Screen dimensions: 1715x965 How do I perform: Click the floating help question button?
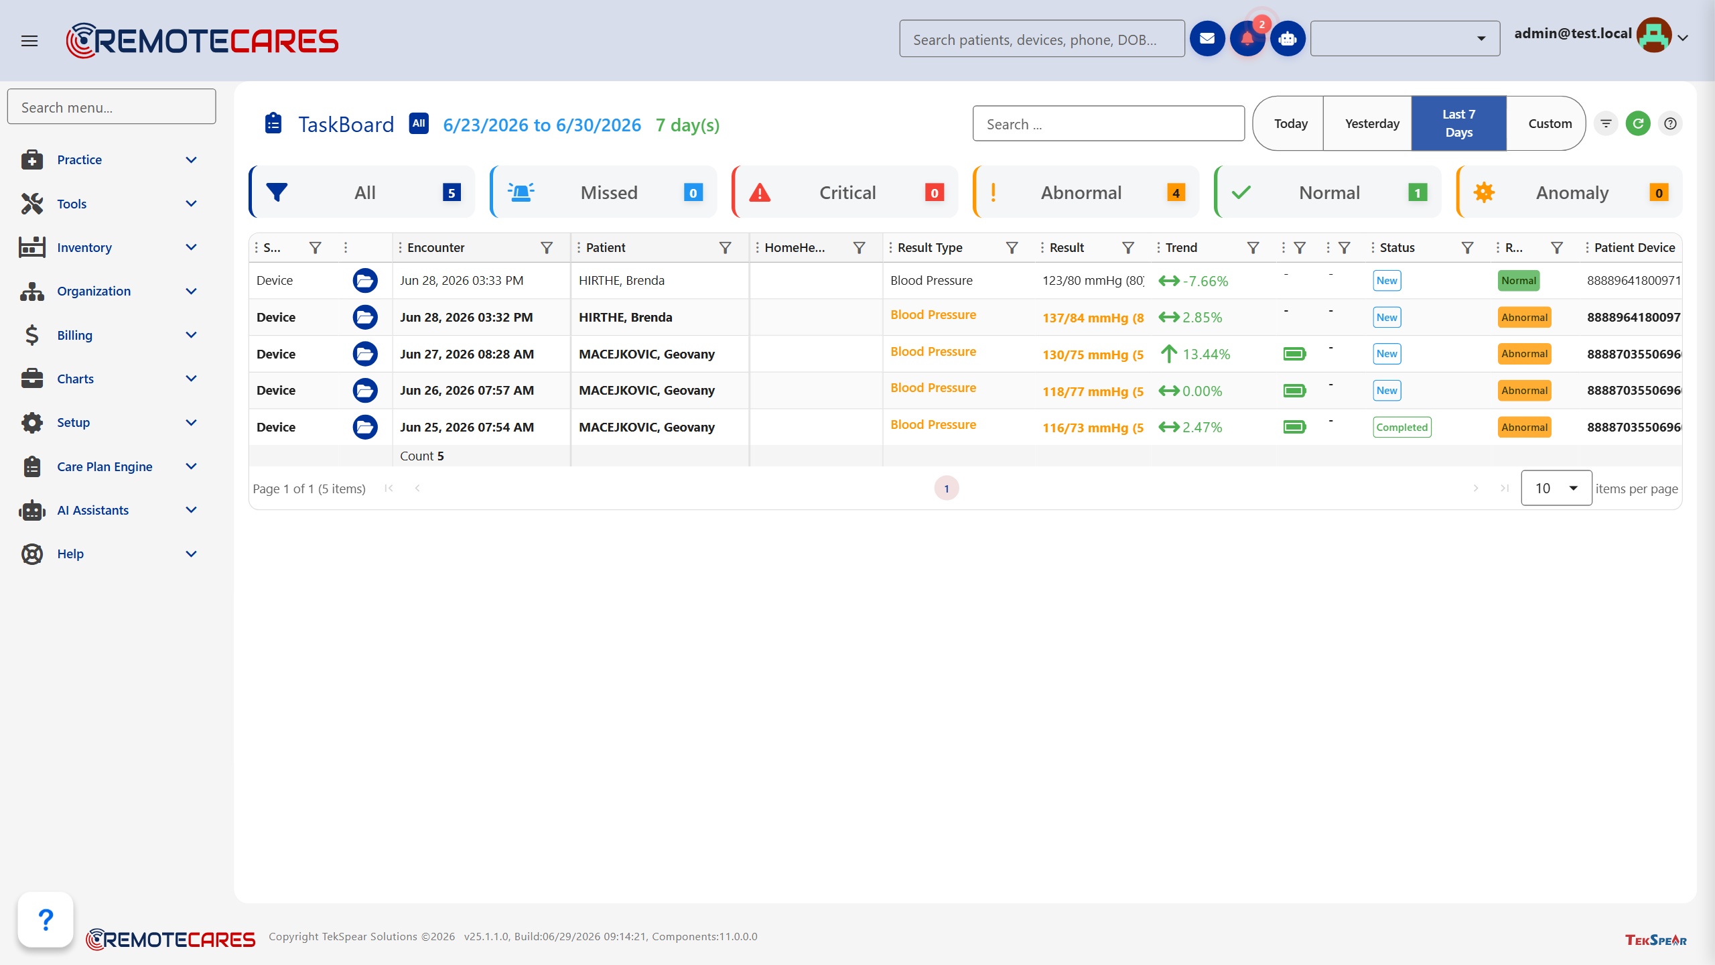point(46,919)
